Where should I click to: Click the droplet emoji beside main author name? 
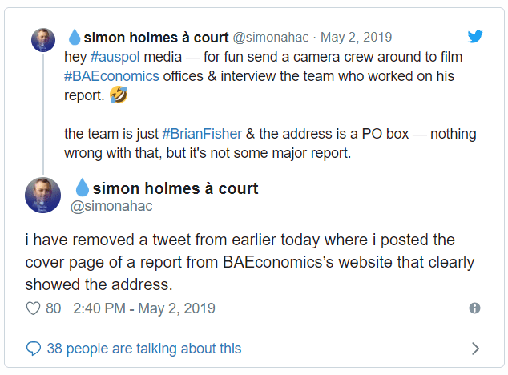(x=82, y=188)
